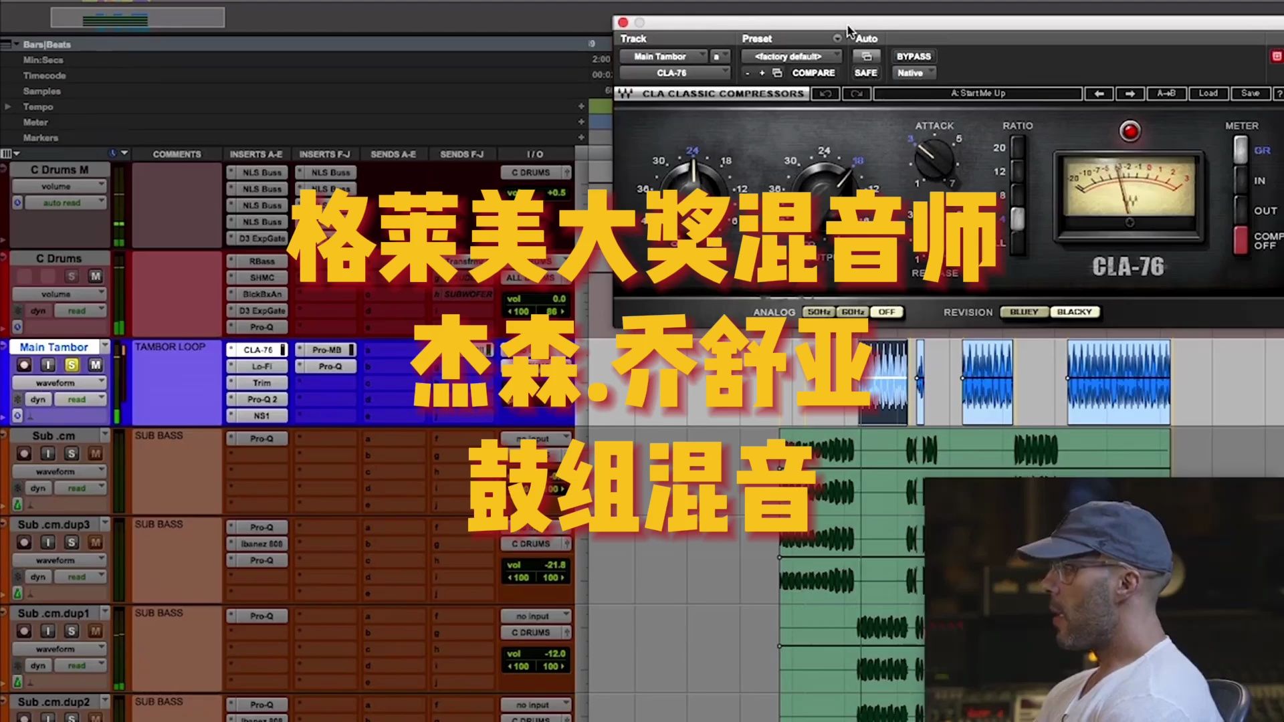This screenshot has width=1284, height=722.
Task: Open the CLA-76 plugin selector dropdown
Action: click(674, 73)
